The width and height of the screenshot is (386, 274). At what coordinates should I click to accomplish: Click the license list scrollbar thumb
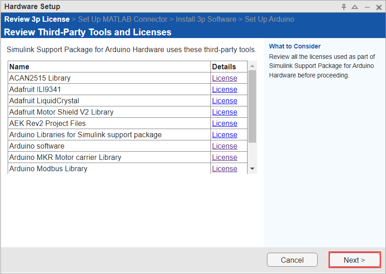click(x=253, y=106)
